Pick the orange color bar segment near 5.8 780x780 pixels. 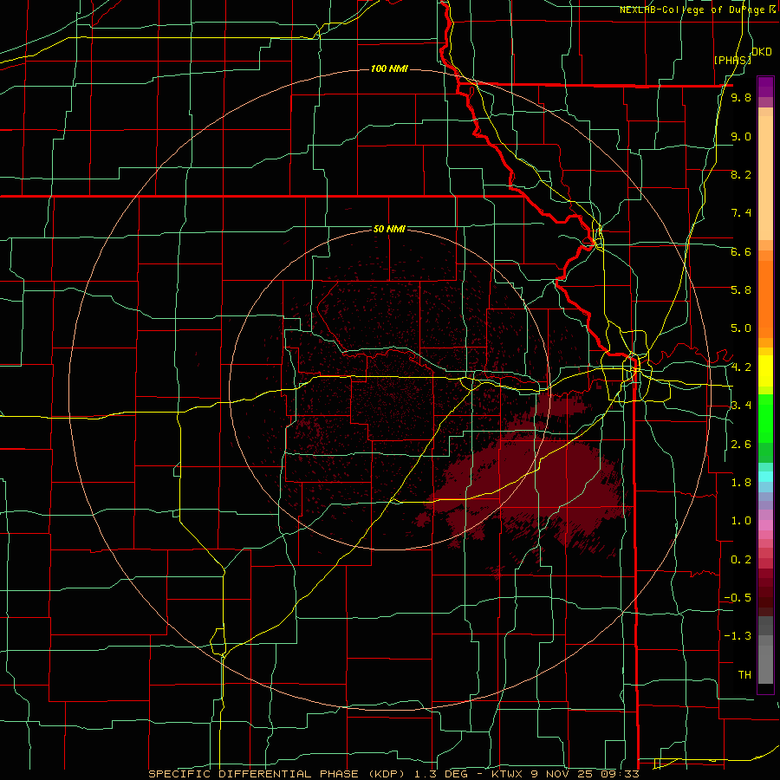click(765, 299)
